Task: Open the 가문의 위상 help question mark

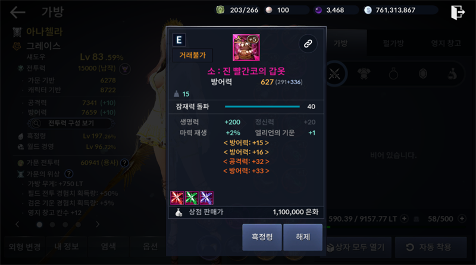Action: [69, 174]
